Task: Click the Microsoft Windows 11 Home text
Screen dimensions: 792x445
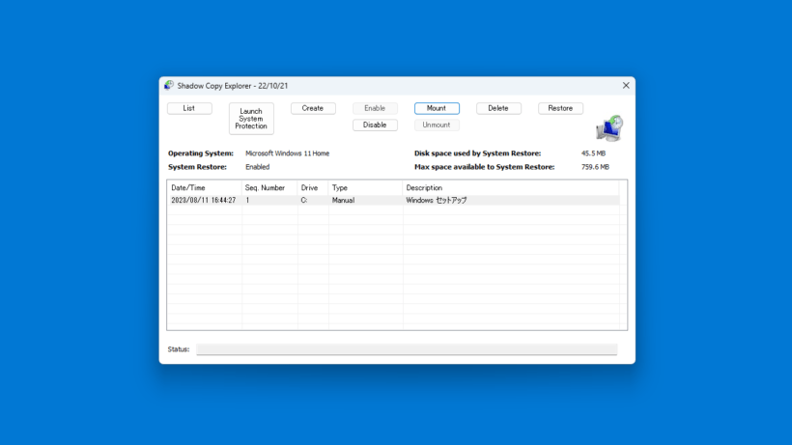Action: [287, 153]
